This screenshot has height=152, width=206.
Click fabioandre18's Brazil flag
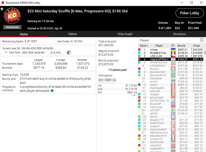[x=173, y=75]
